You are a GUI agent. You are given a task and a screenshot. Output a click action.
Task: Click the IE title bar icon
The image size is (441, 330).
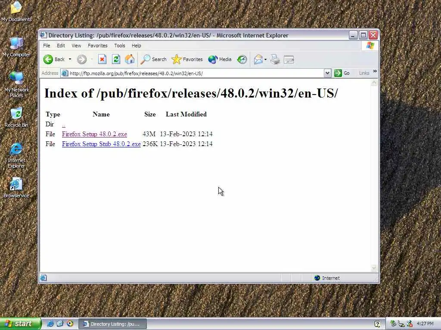(43, 35)
